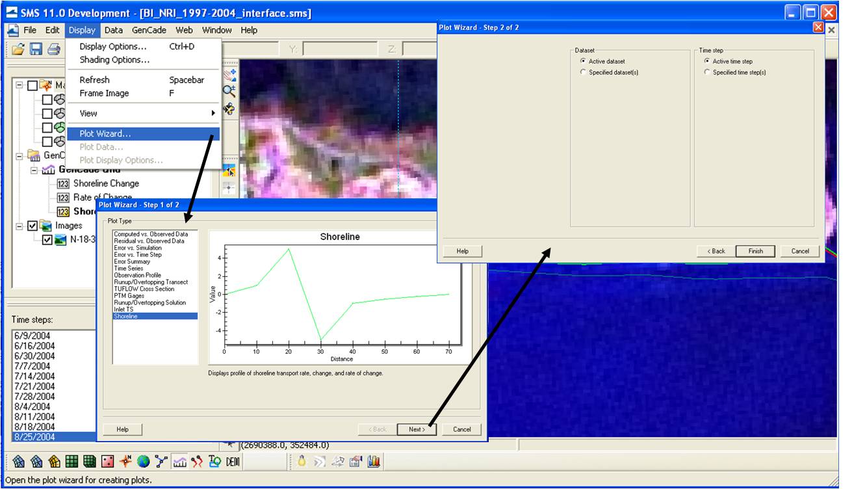Collapse the GenCade Grid tree node
Screen dimensions: 852x489
[34, 170]
